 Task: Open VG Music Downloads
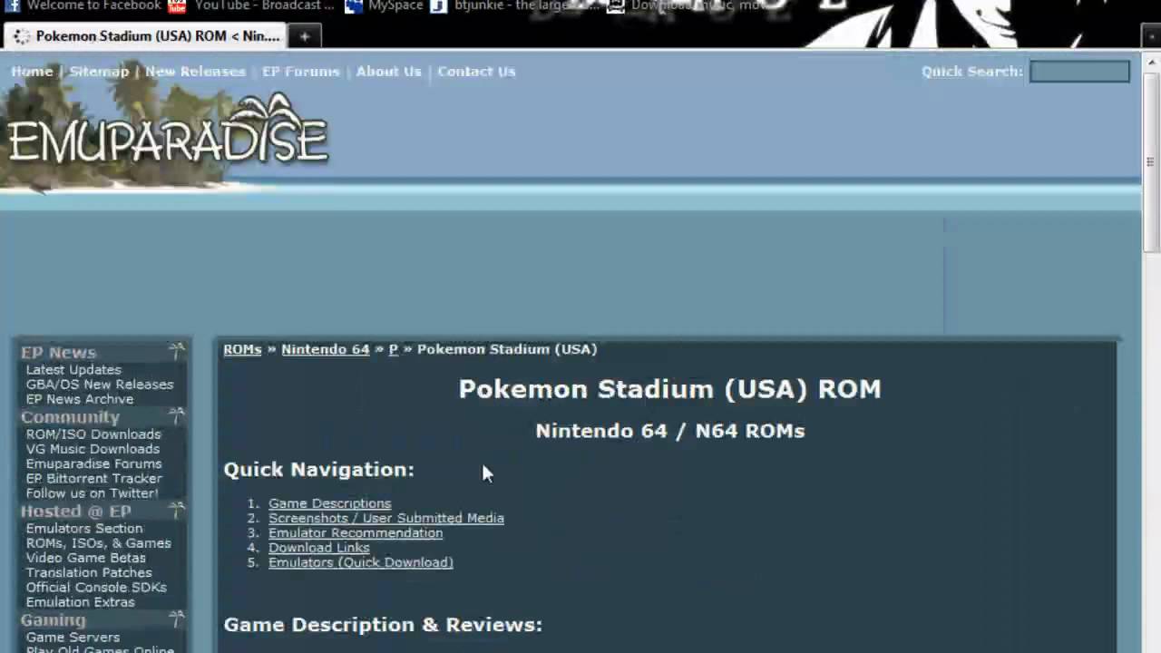pos(93,449)
